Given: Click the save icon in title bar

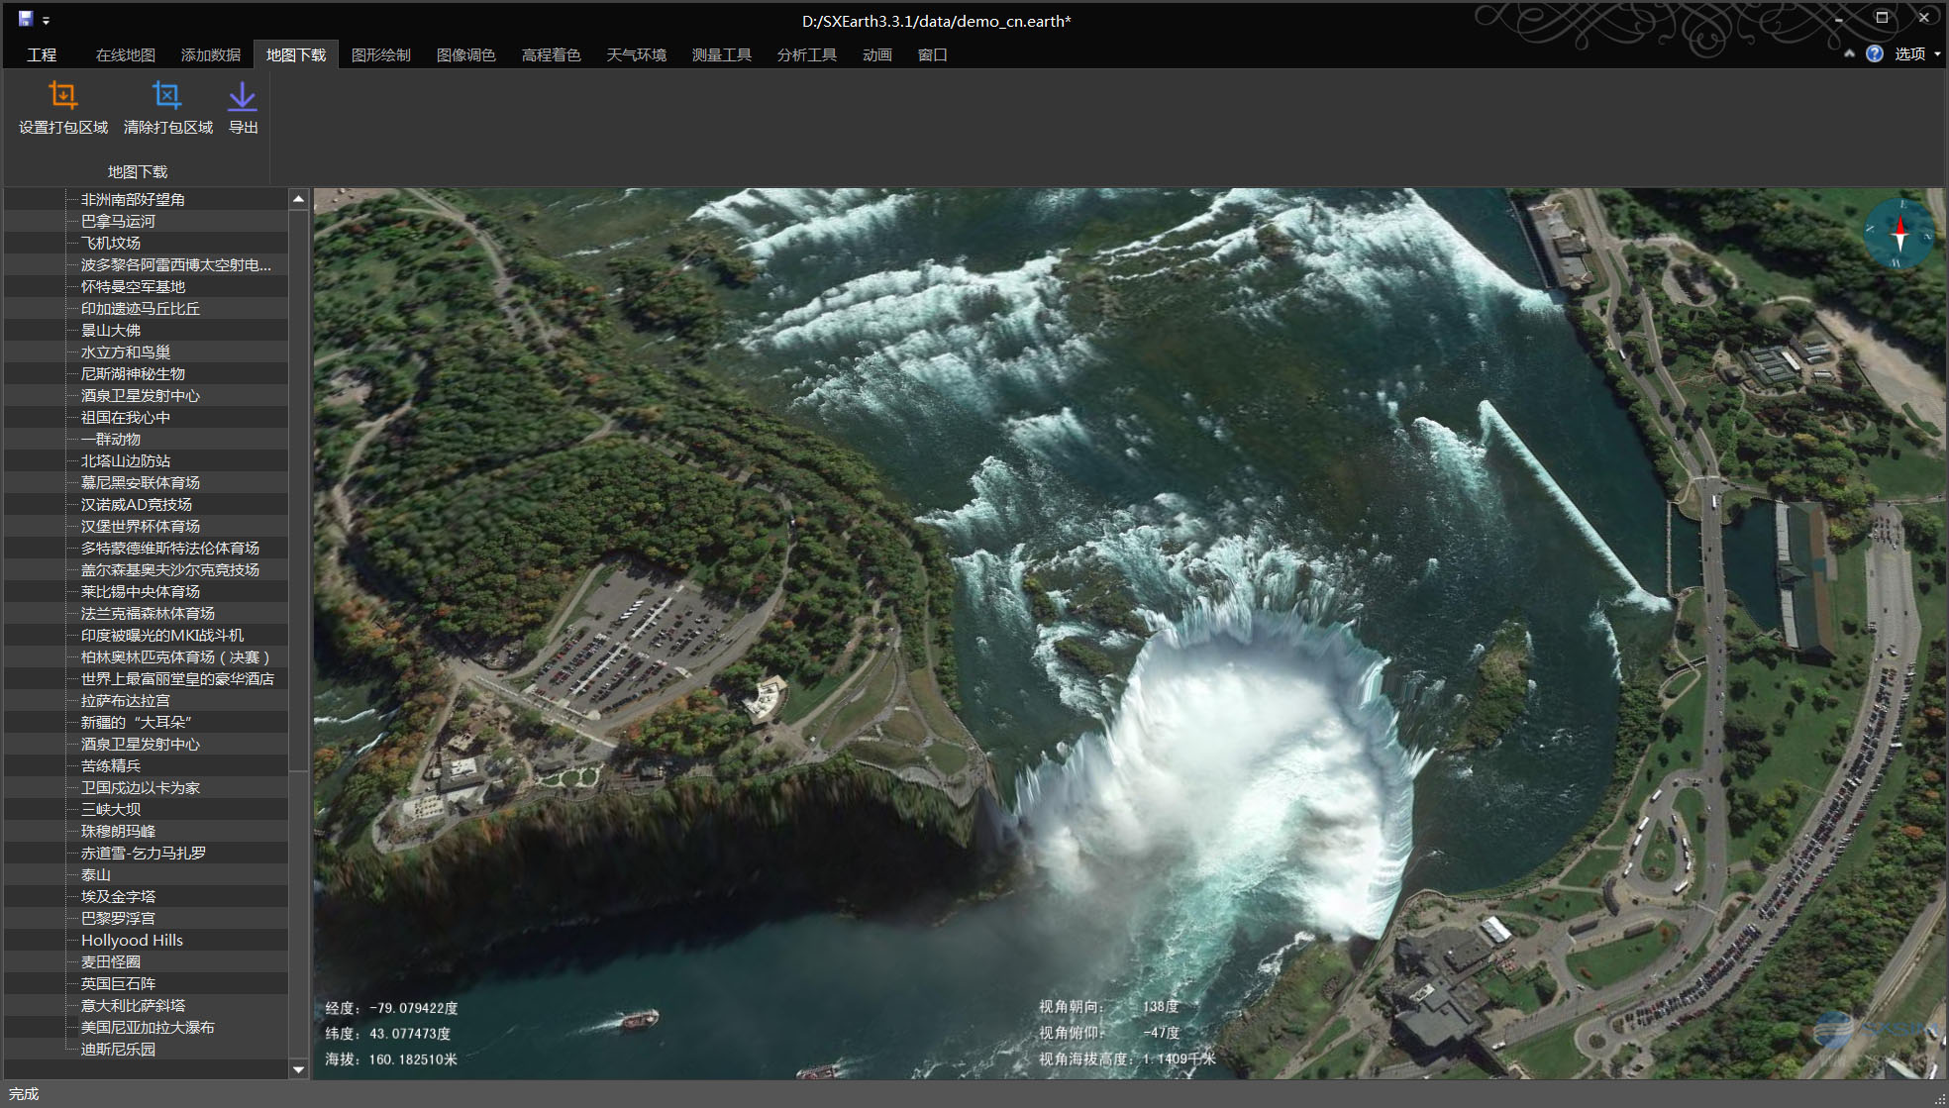Looking at the screenshot, I should coord(26,19).
